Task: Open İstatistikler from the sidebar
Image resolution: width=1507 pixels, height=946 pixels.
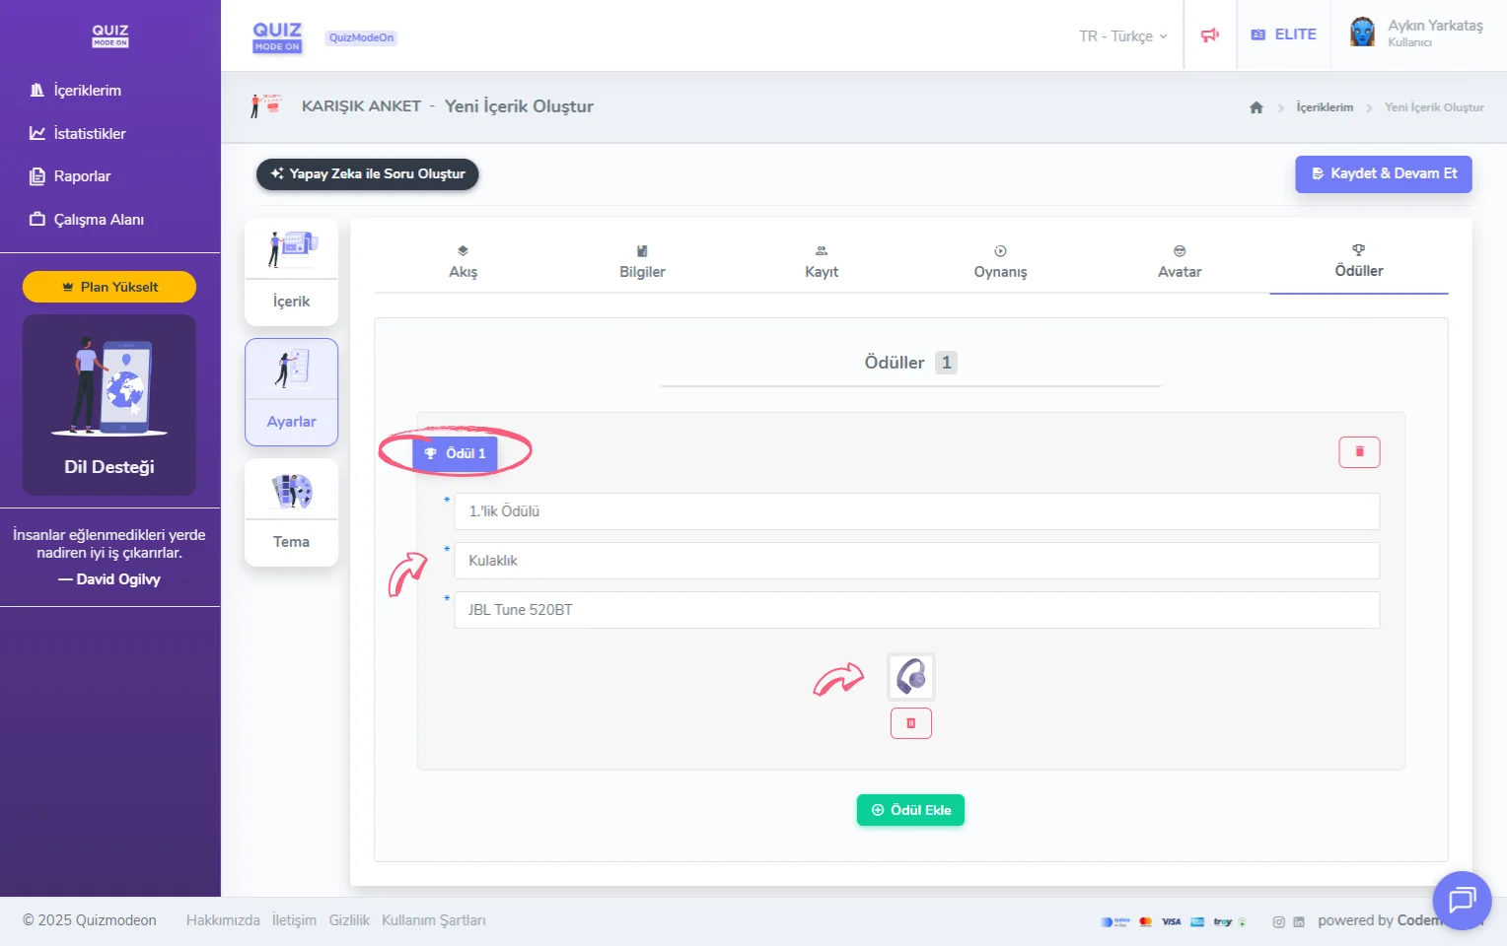Action: click(x=89, y=134)
